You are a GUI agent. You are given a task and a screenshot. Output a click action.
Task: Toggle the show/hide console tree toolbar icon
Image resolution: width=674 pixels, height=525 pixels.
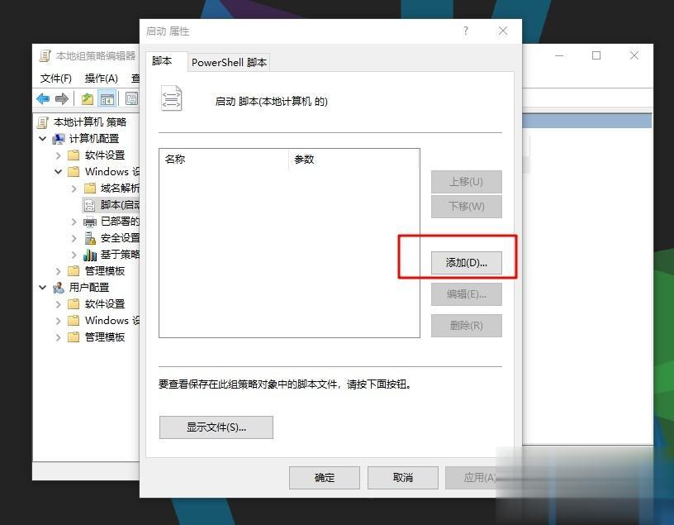click(107, 98)
